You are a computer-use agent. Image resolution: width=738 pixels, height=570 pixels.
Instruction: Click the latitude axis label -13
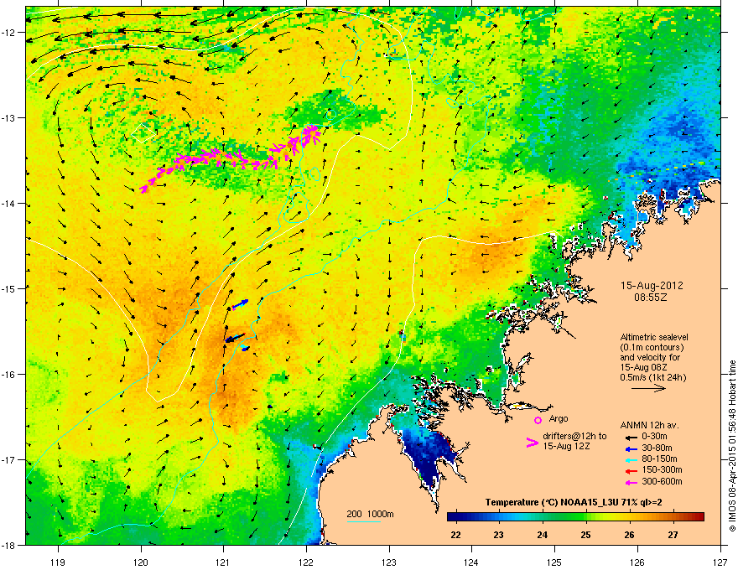pos(8,117)
